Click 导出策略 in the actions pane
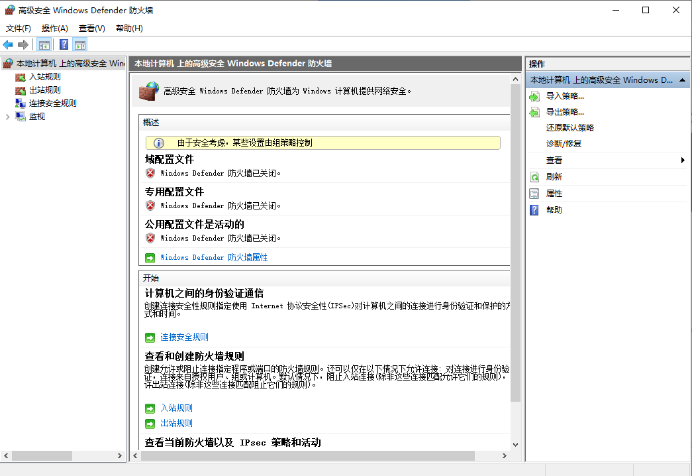The image size is (692, 476). coord(565,112)
